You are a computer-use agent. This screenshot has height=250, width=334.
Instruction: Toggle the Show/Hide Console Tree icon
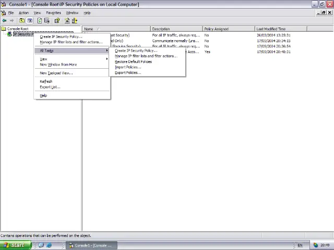[x=30, y=21]
